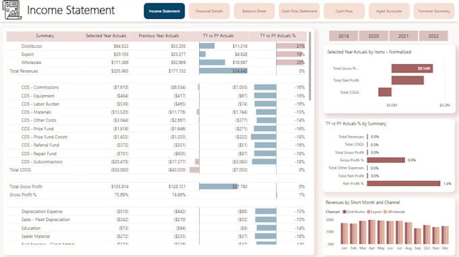Screen dimensions: 459x257
Task: Click the Dec column in revenues chart
Action: [446, 235]
